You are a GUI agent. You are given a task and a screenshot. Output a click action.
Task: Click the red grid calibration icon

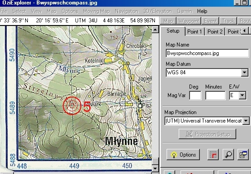213,154
